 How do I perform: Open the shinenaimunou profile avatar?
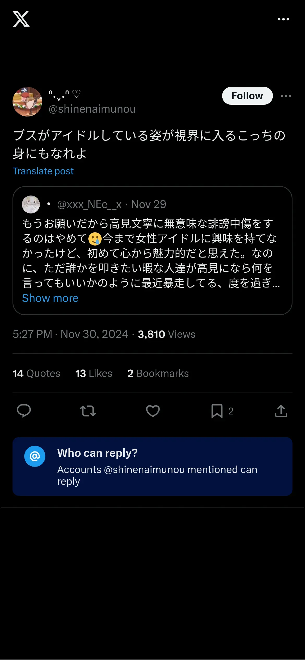click(27, 102)
